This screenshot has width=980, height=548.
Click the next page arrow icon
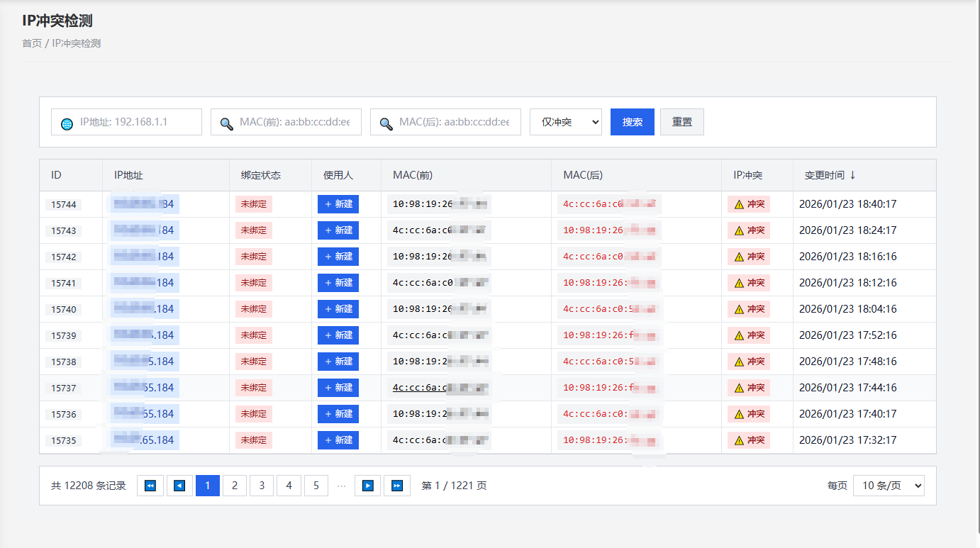[x=367, y=486]
